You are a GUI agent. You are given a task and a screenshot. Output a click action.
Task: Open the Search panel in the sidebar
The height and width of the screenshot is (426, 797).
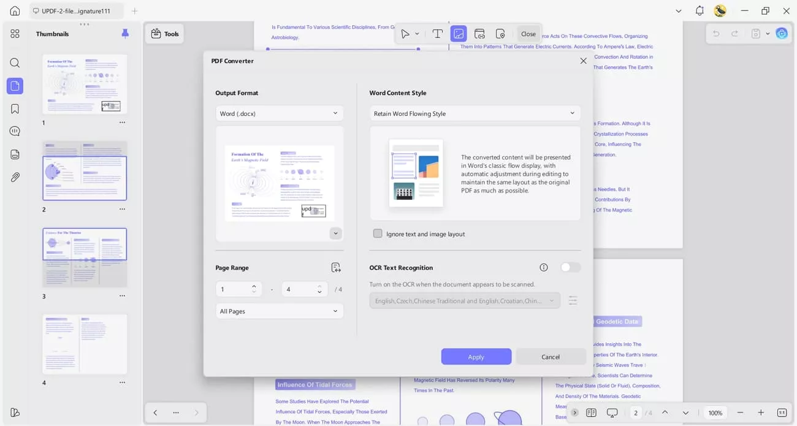tap(15, 63)
